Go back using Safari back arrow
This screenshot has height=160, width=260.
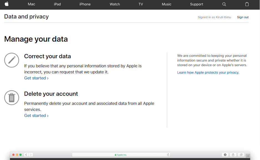(26, 155)
